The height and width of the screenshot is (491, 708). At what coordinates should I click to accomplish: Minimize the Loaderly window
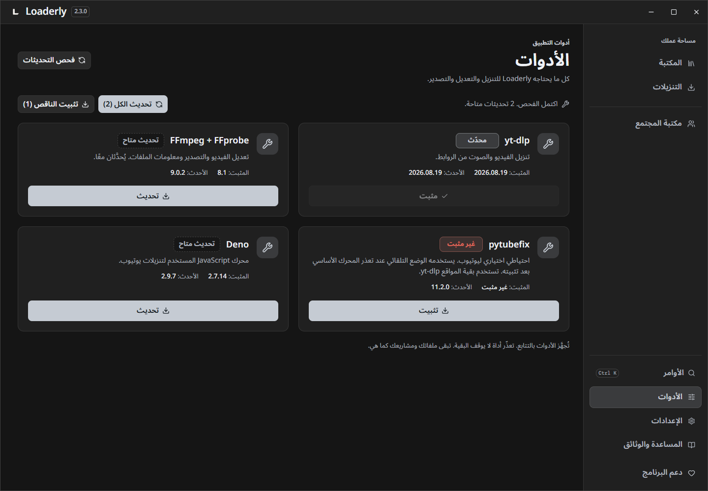(651, 12)
